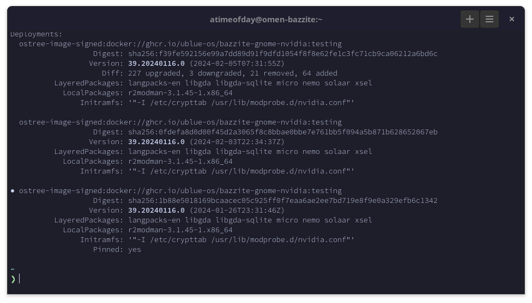Click the tilde directory indicator above prompt

click(13, 269)
